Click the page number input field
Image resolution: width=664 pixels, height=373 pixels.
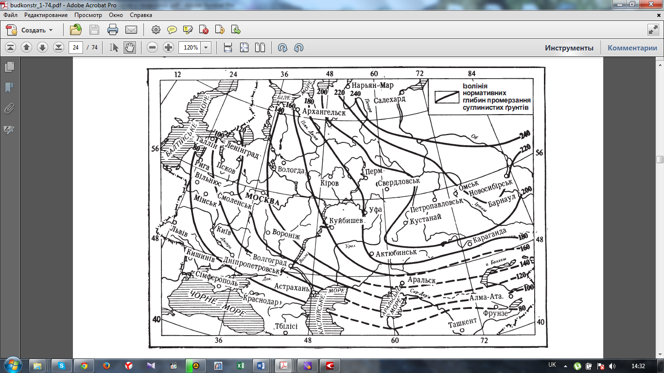coord(76,48)
